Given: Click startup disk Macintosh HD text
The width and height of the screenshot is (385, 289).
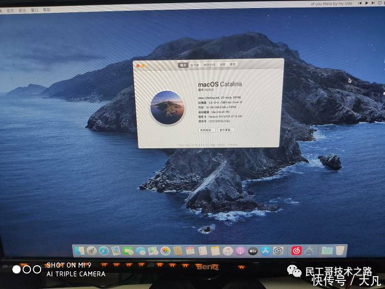Looking at the screenshot, I should pyautogui.click(x=214, y=112).
